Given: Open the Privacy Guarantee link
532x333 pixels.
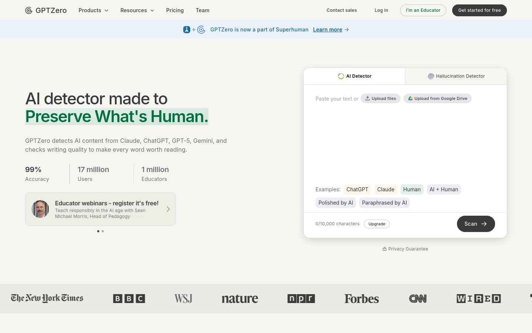Looking at the screenshot, I should coord(405,249).
